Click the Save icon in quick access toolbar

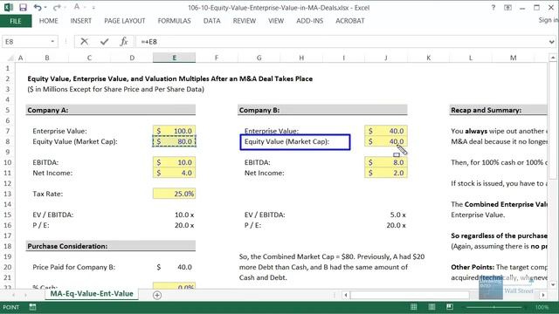23,8
